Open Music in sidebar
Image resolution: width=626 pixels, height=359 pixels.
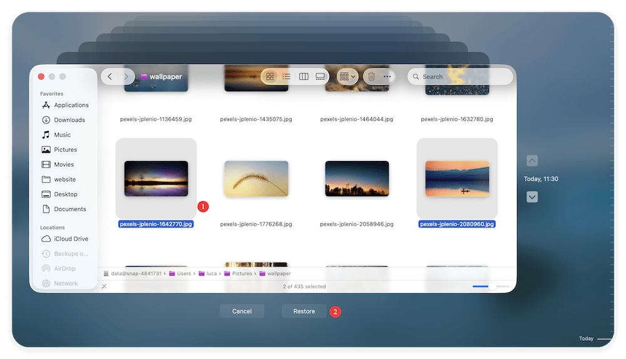pyautogui.click(x=57, y=135)
